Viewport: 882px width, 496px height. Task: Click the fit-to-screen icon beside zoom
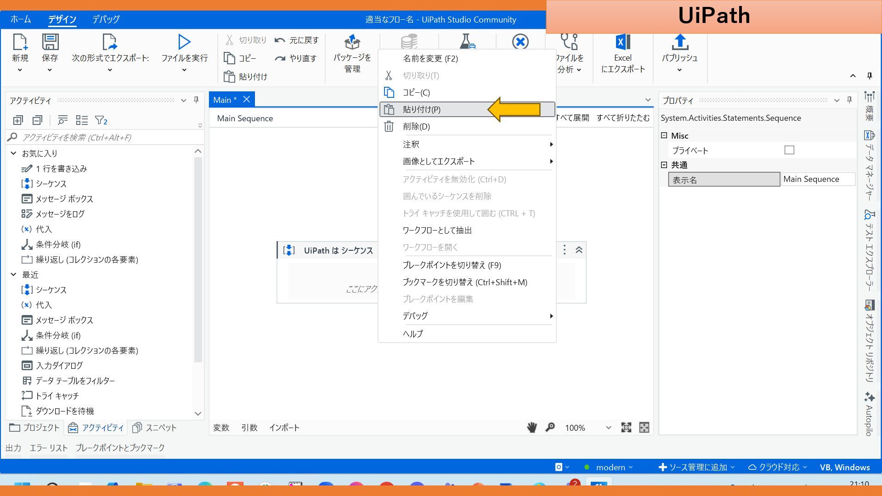click(x=626, y=428)
